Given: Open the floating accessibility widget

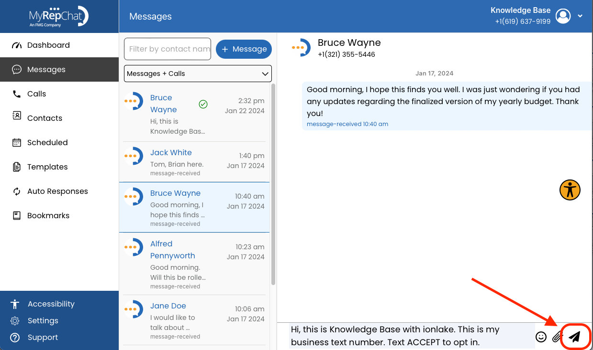Looking at the screenshot, I should 569,190.
